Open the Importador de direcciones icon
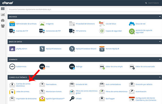Viewport: 162px width, 104px height. click(x=12, y=99)
